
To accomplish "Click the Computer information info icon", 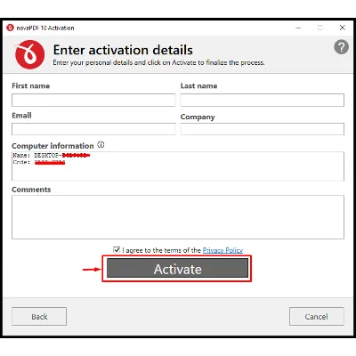I will coord(101,145).
